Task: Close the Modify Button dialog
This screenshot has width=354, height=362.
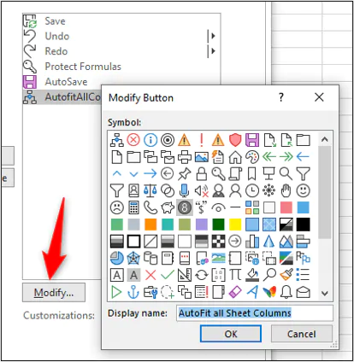Action: point(319,97)
